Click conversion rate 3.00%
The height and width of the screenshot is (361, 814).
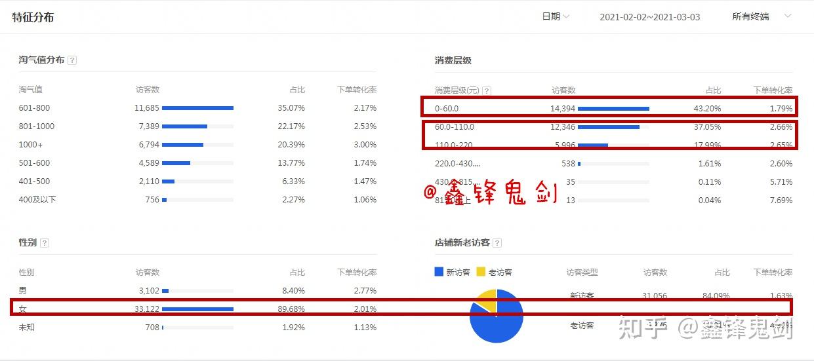pos(365,145)
